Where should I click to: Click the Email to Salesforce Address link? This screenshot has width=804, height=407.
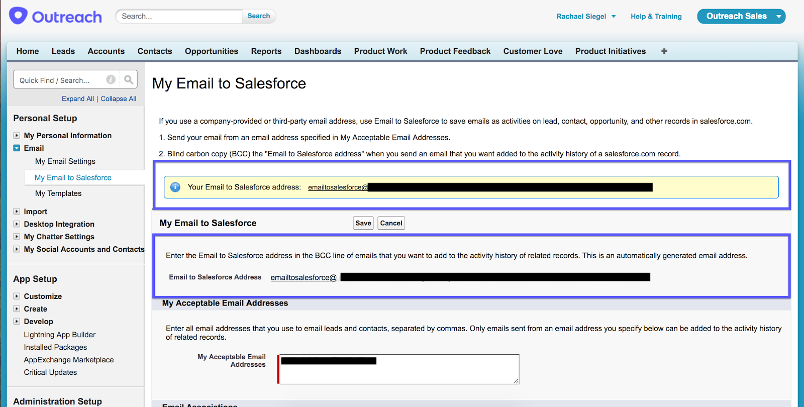click(304, 277)
